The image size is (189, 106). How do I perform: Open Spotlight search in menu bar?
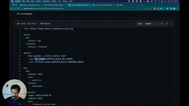(159, 1)
